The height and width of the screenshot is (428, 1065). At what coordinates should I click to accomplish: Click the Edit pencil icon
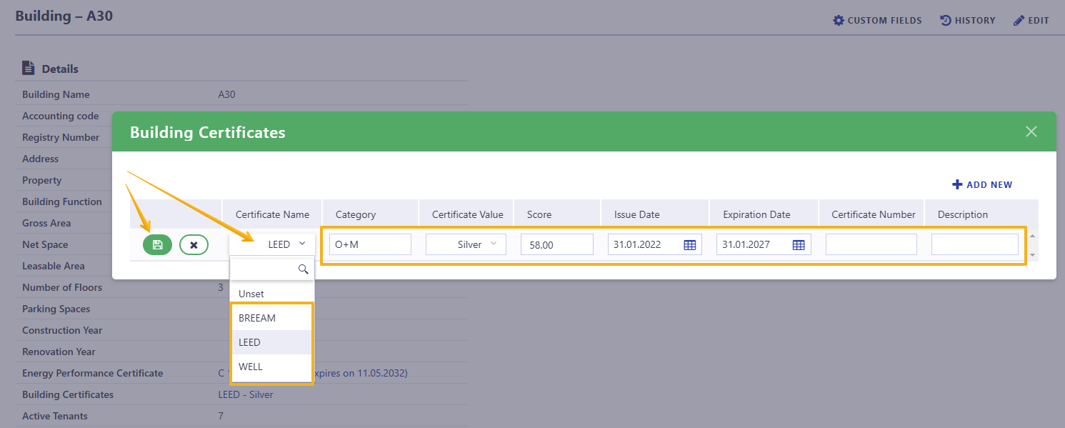tap(1019, 20)
